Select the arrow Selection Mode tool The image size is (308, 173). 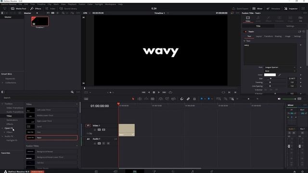pos(133,99)
